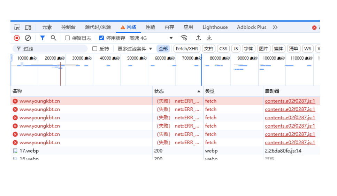The width and height of the screenshot is (337, 196).
Task: Sort by the 名称 column header
Action: [82, 91]
